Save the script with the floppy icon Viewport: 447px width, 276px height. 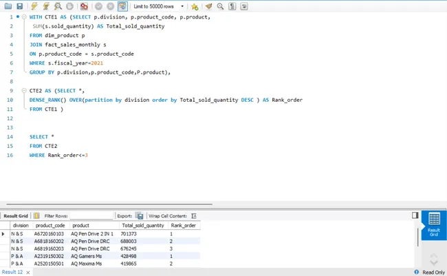tap(20, 6)
